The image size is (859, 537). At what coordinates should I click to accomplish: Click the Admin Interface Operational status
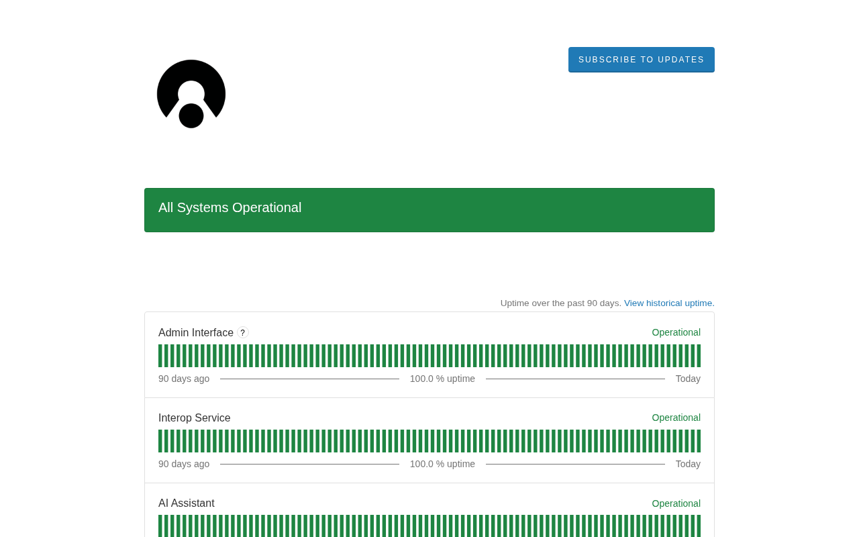(x=676, y=332)
